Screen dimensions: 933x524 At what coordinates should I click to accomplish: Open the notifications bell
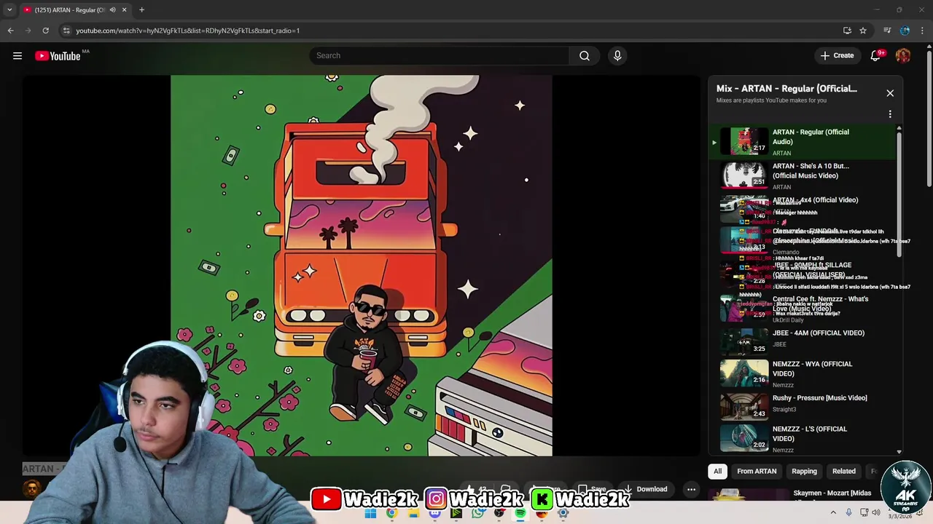coord(875,55)
